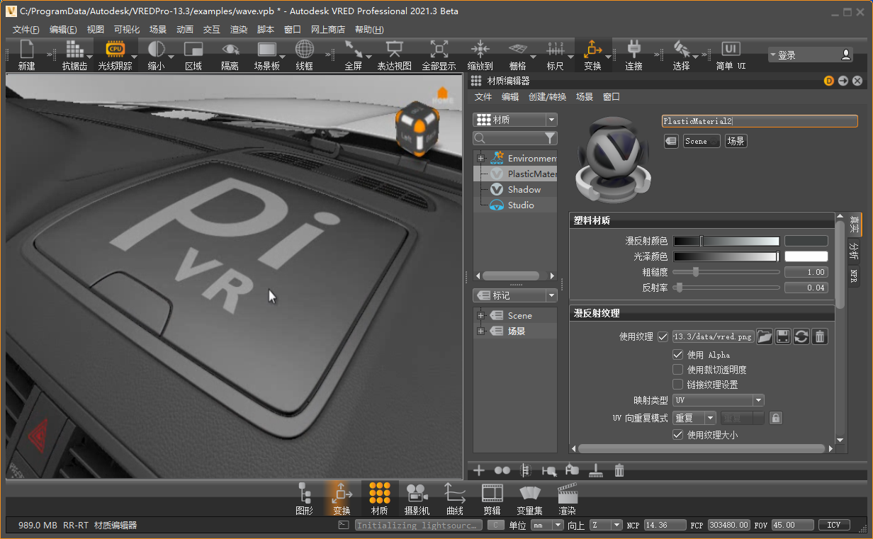Viewport: 873px width, 539px height.
Task: Click the 区域 region render icon
Action: point(193,50)
